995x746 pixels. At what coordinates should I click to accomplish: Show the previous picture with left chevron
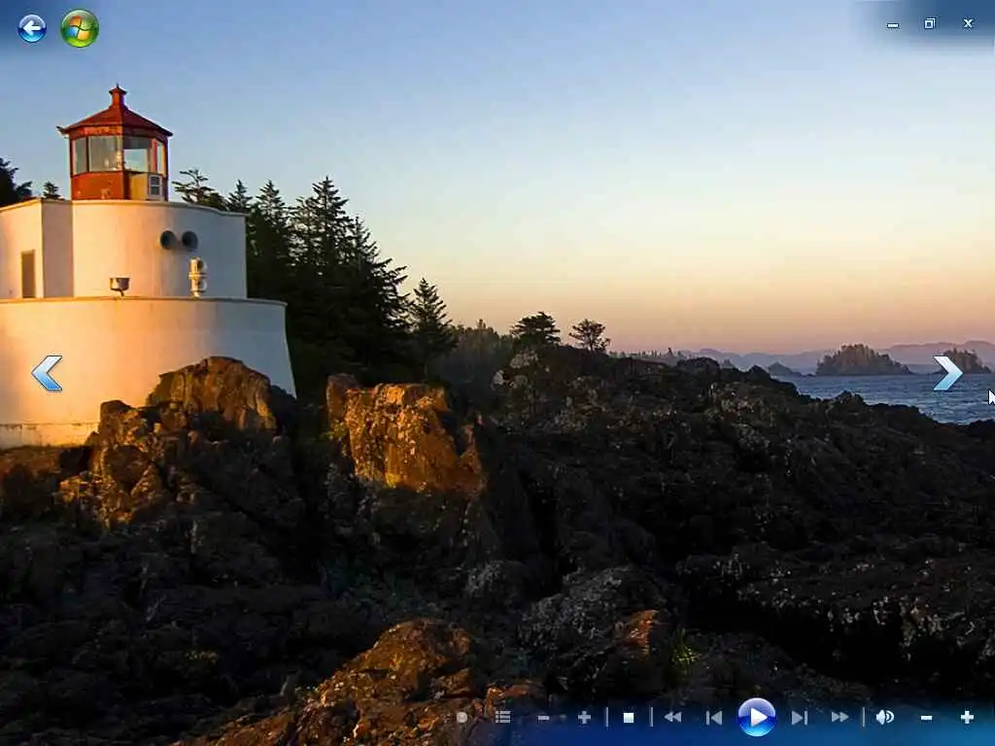tap(47, 373)
